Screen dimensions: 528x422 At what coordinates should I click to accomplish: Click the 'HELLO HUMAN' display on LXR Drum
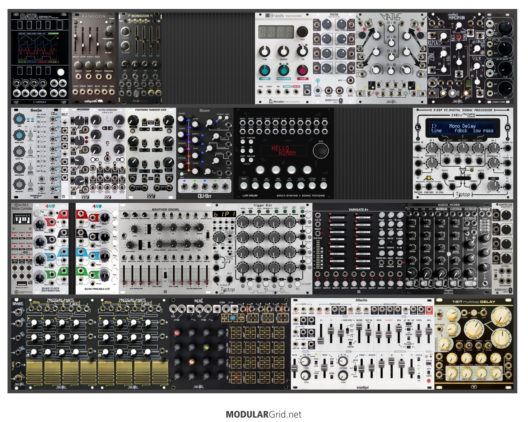284,150
